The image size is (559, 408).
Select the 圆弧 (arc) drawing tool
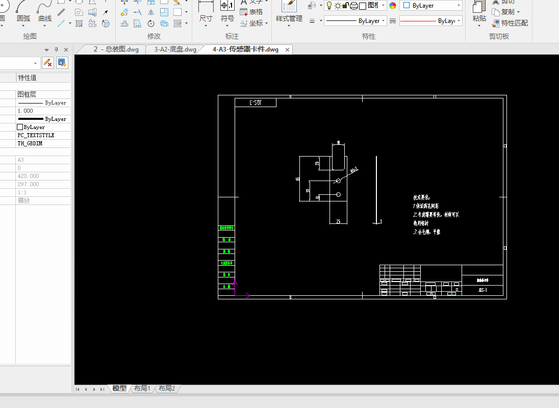coord(23,12)
